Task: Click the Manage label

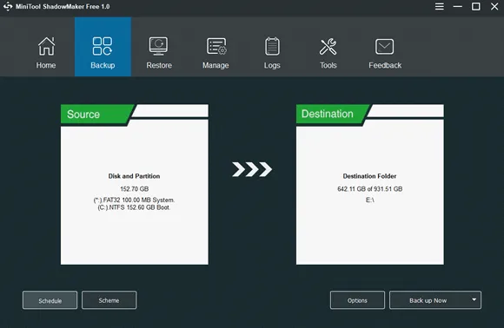Action: 216,65
